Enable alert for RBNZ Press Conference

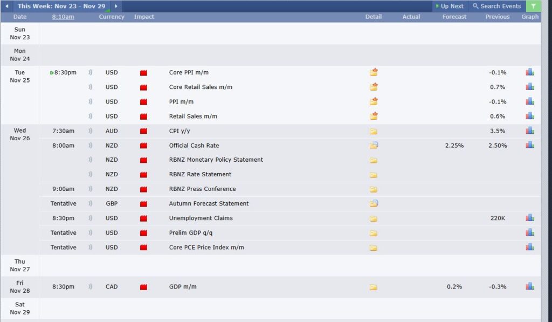(91, 189)
